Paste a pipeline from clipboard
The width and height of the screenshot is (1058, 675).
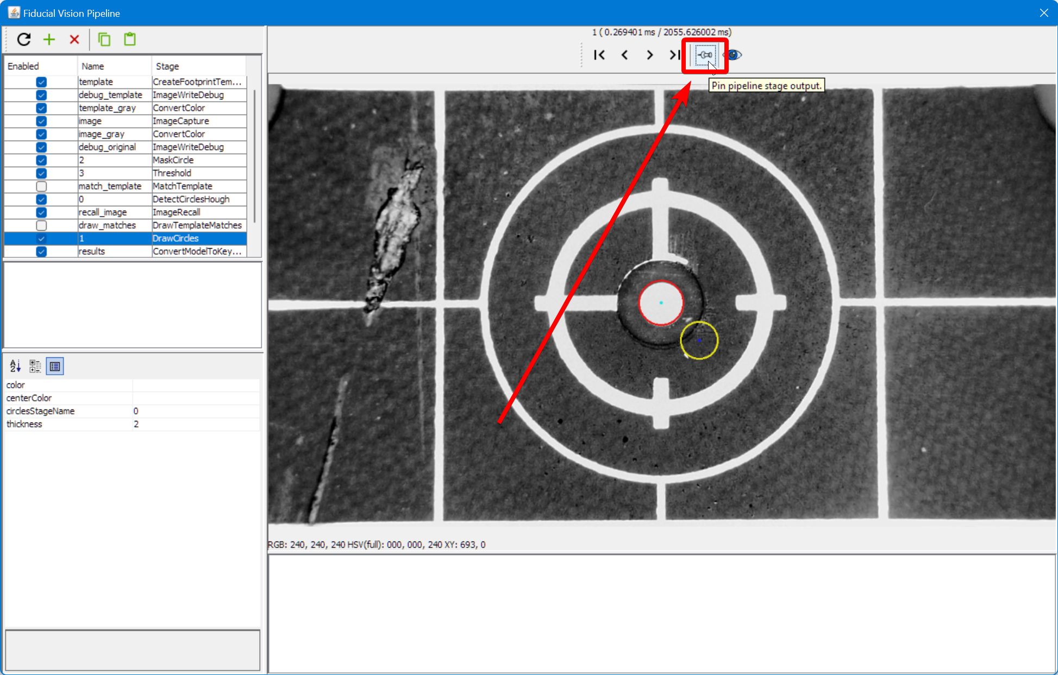coord(129,39)
